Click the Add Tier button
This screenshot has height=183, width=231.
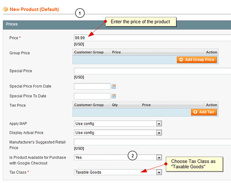pos(204,112)
